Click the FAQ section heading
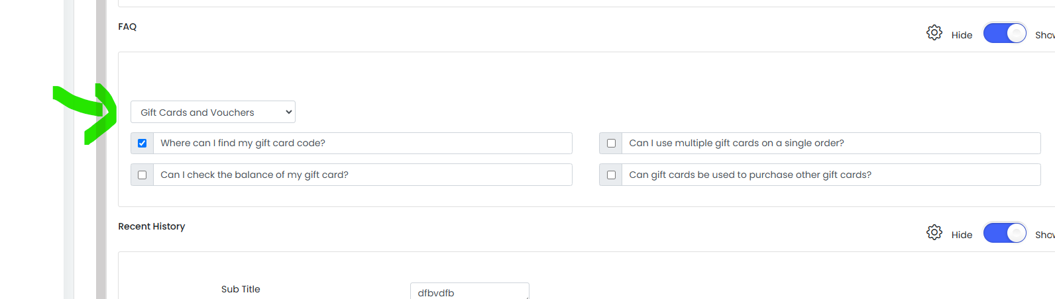The width and height of the screenshot is (1055, 299). 127,26
